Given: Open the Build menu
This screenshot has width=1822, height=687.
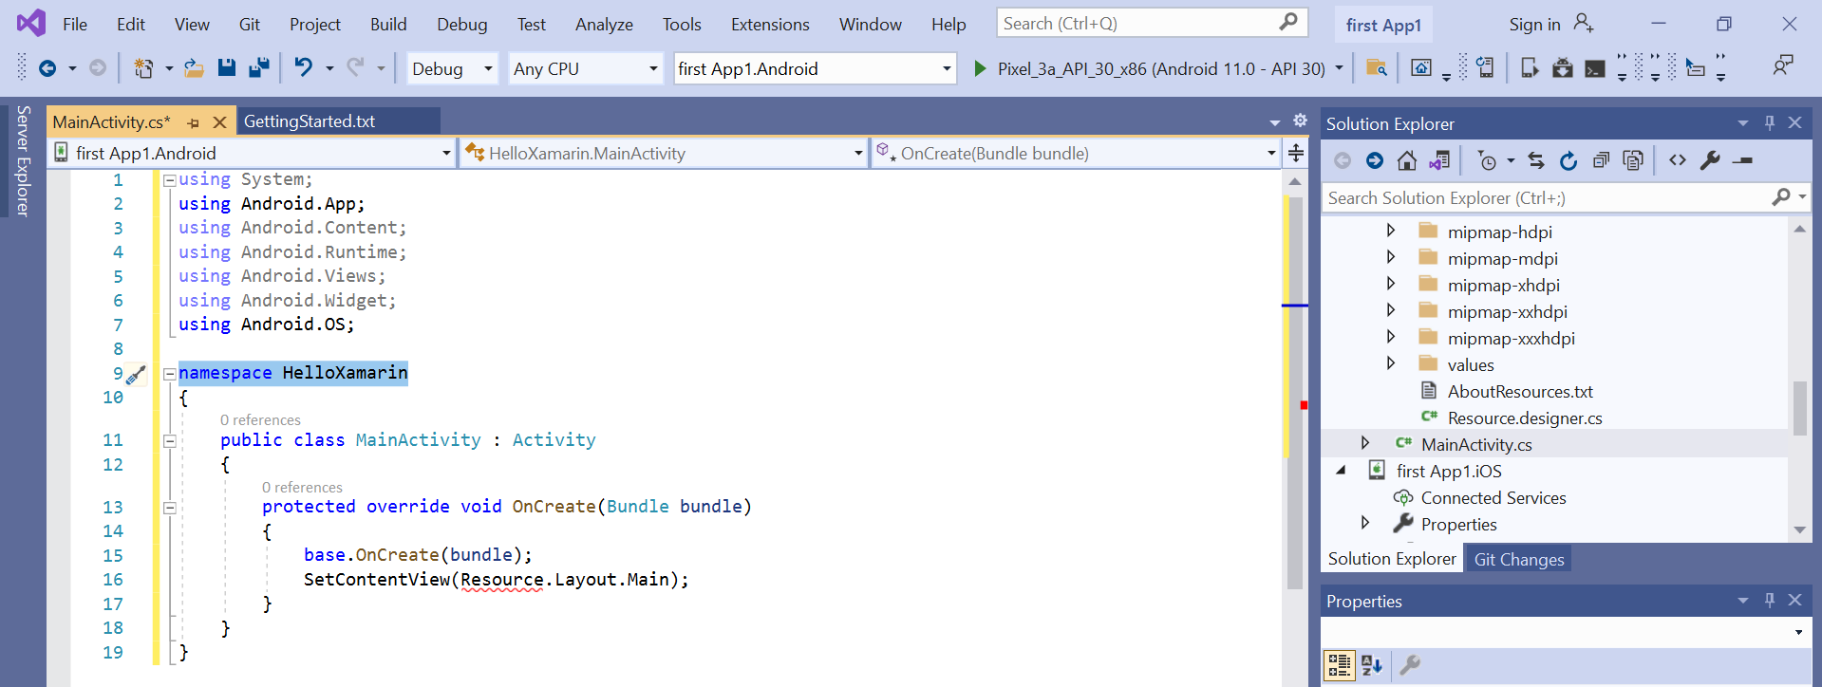Looking at the screenshot, I should tap(387, 25).
